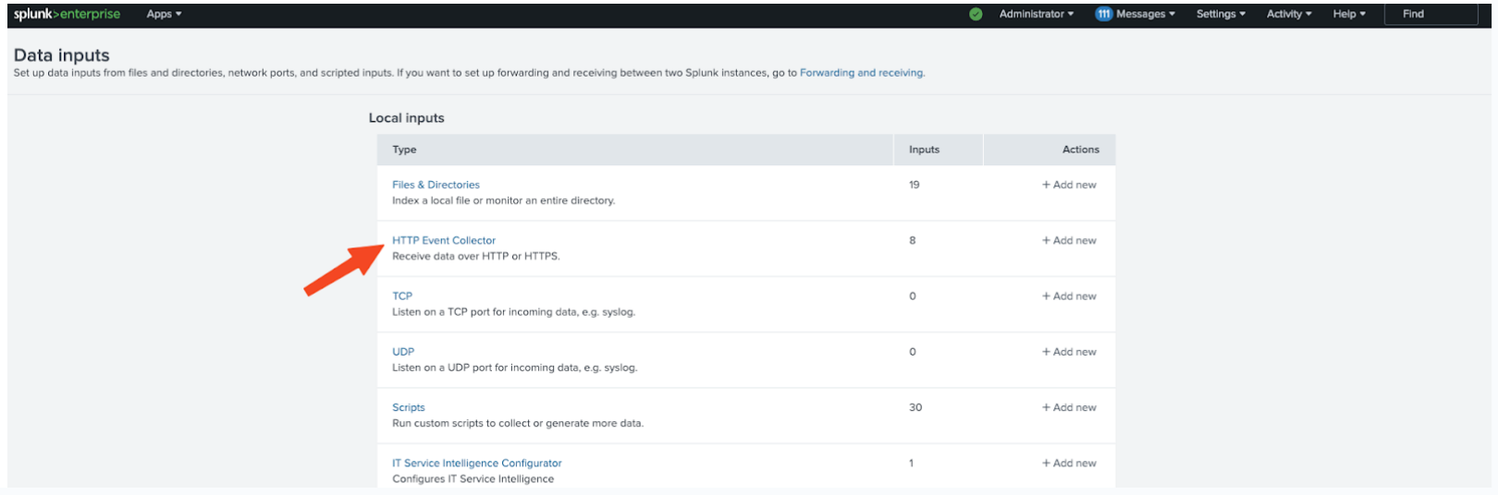Select the UDP input type

pos(403,352)
